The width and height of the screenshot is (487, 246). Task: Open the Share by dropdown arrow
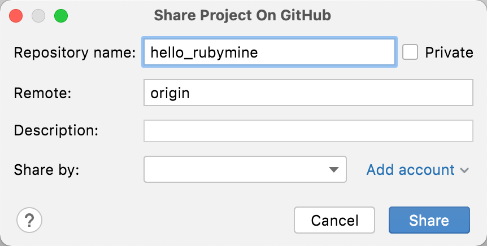pyautogui.click(x=334, y=169)
